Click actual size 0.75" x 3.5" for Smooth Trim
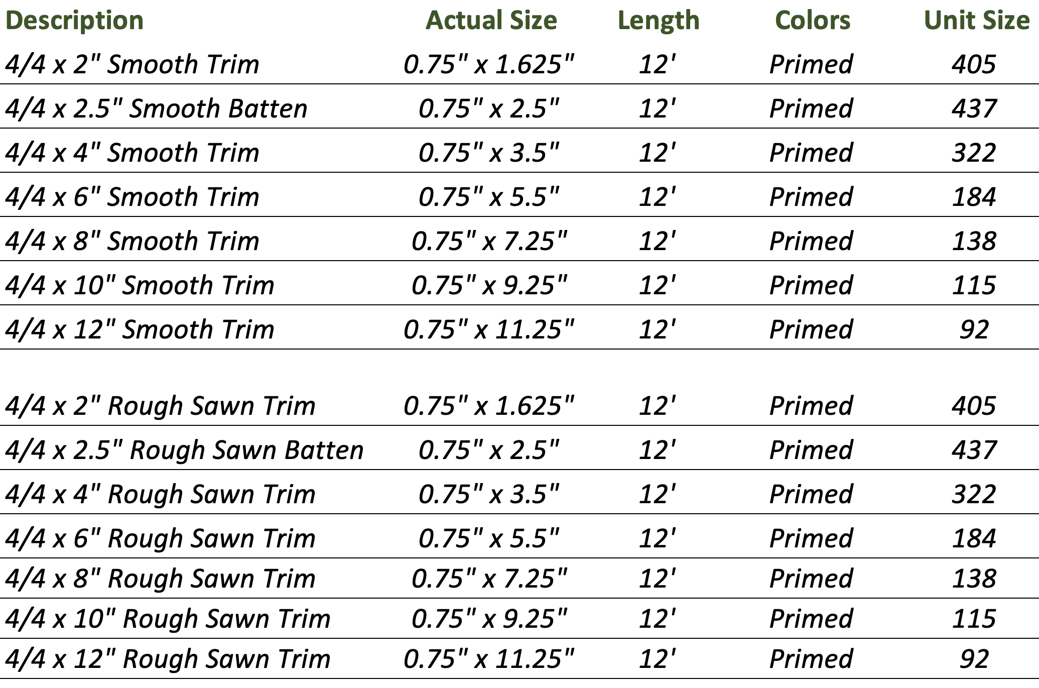Screen dimensions: 1039x688 point(489,153)
